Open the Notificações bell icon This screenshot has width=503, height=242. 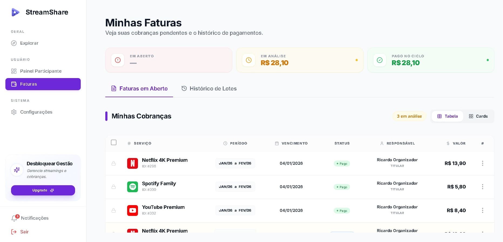14,218
